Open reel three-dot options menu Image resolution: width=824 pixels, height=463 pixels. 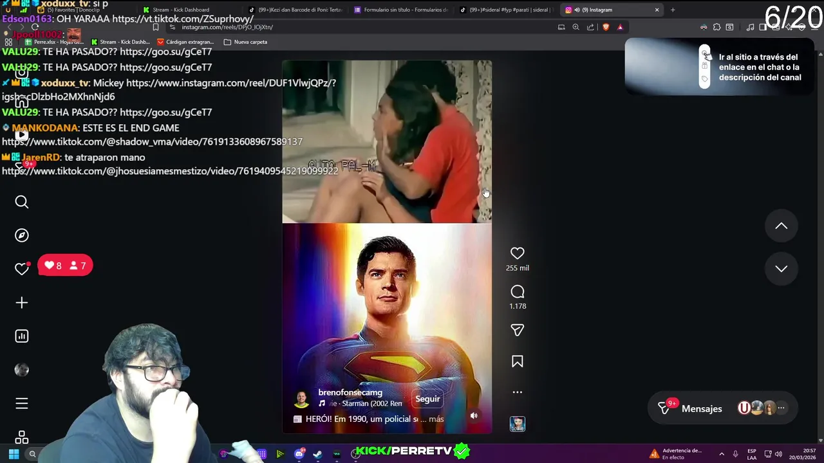(518, 392)
